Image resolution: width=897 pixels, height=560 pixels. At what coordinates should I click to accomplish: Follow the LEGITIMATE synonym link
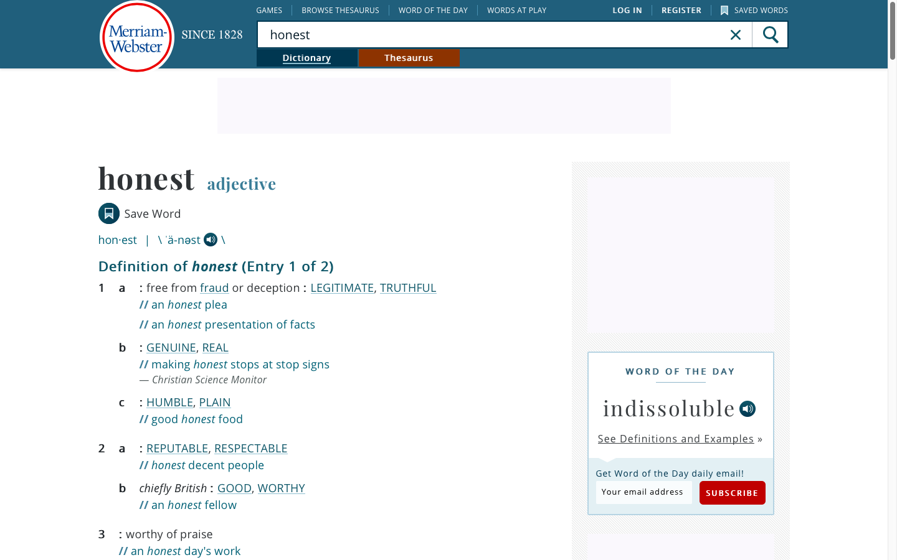[x=341, y=287]
